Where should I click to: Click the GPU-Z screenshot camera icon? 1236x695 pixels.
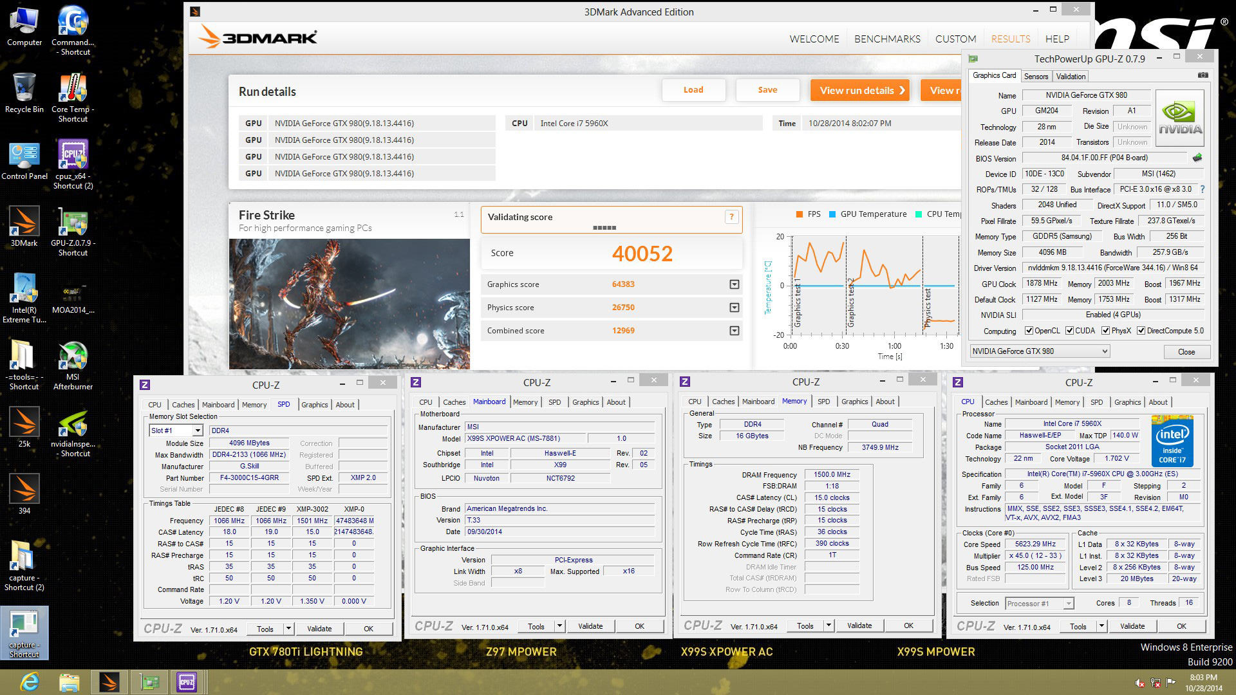[x=1203, y=75]
